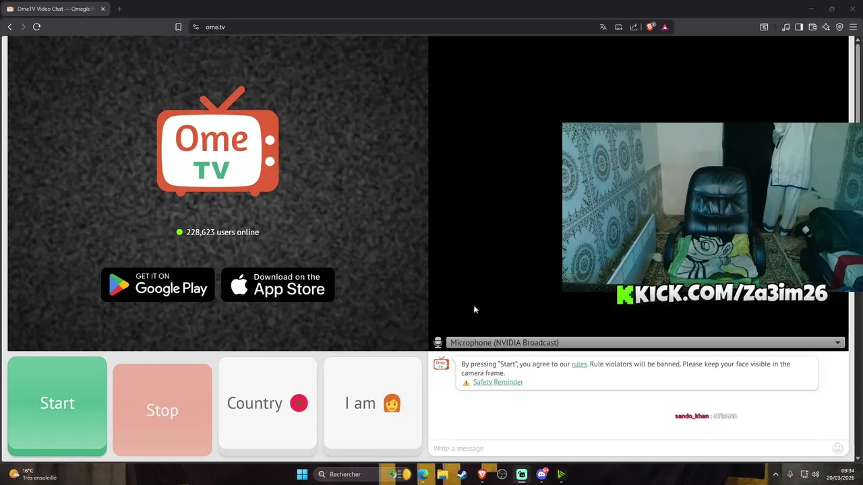863x485 pixels.
Task: Click the Stop button
Action: point(162,410)
